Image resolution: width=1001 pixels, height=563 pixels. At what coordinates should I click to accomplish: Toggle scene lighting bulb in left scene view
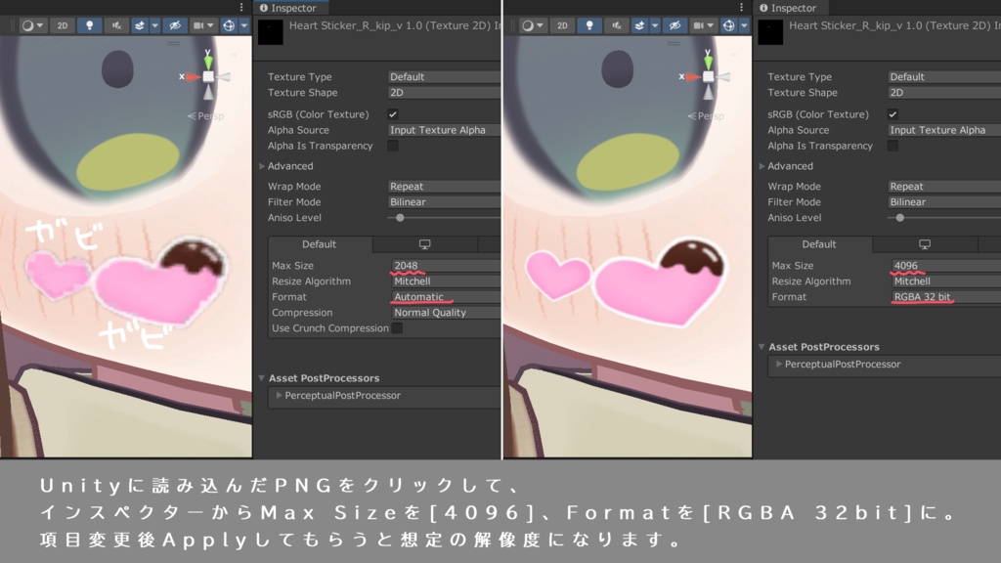tap(89, 25)
